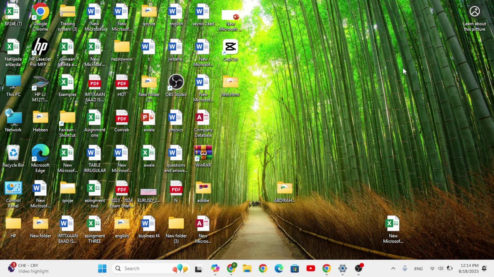Click the microphone icon in system tray
This screenshot has height=277, width=494.
click(404, 269)
